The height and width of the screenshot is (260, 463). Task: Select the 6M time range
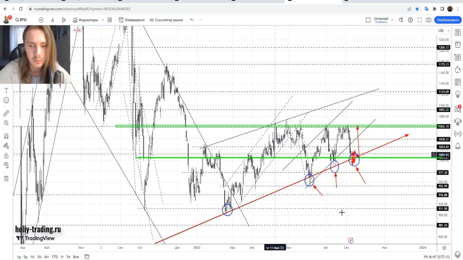47,257
